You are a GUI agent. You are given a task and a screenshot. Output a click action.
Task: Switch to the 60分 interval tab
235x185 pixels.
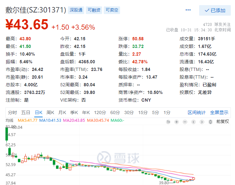pyautogui.click(x=115, y=112)
